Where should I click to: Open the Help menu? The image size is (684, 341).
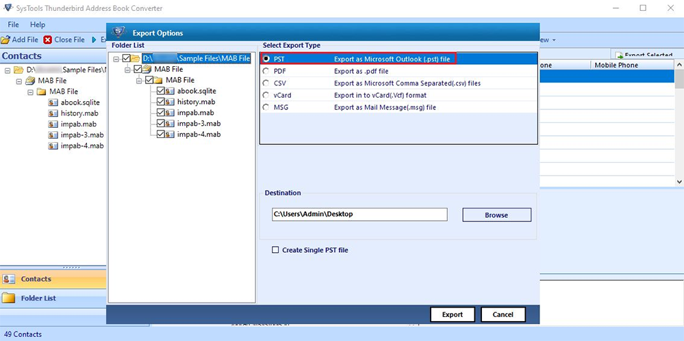[x=38, y=25]
